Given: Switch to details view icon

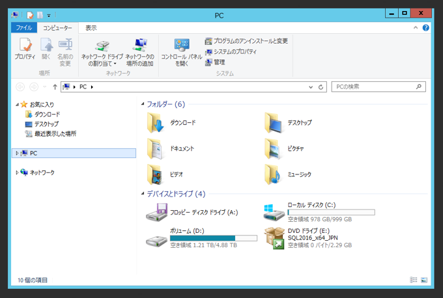Looking at the screenshot, I should pyautogui.click(x=413, y=280).
